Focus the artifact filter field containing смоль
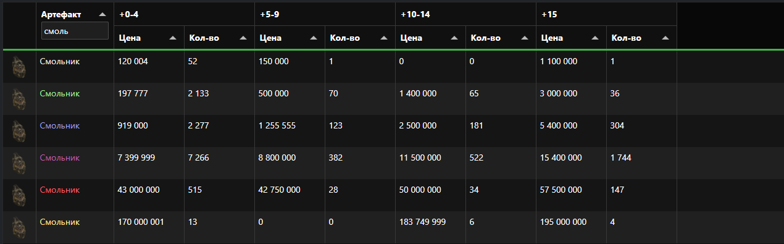The height and width of the screenshot is (244, 784). pyautogui.click(x=75, y=31)
